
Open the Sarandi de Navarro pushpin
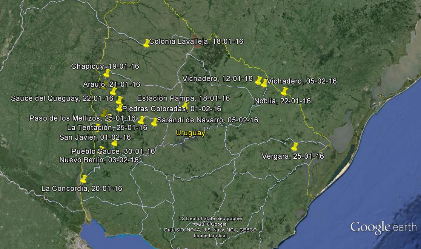pyautogui.click(x=154, y=122)
